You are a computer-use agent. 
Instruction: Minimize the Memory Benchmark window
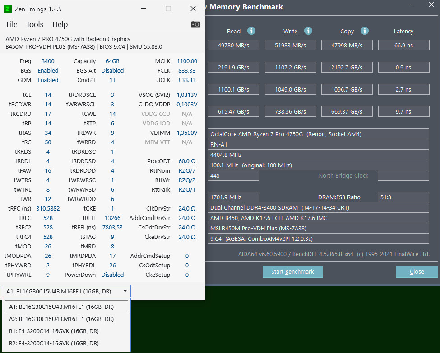click(x=411, y=5)
